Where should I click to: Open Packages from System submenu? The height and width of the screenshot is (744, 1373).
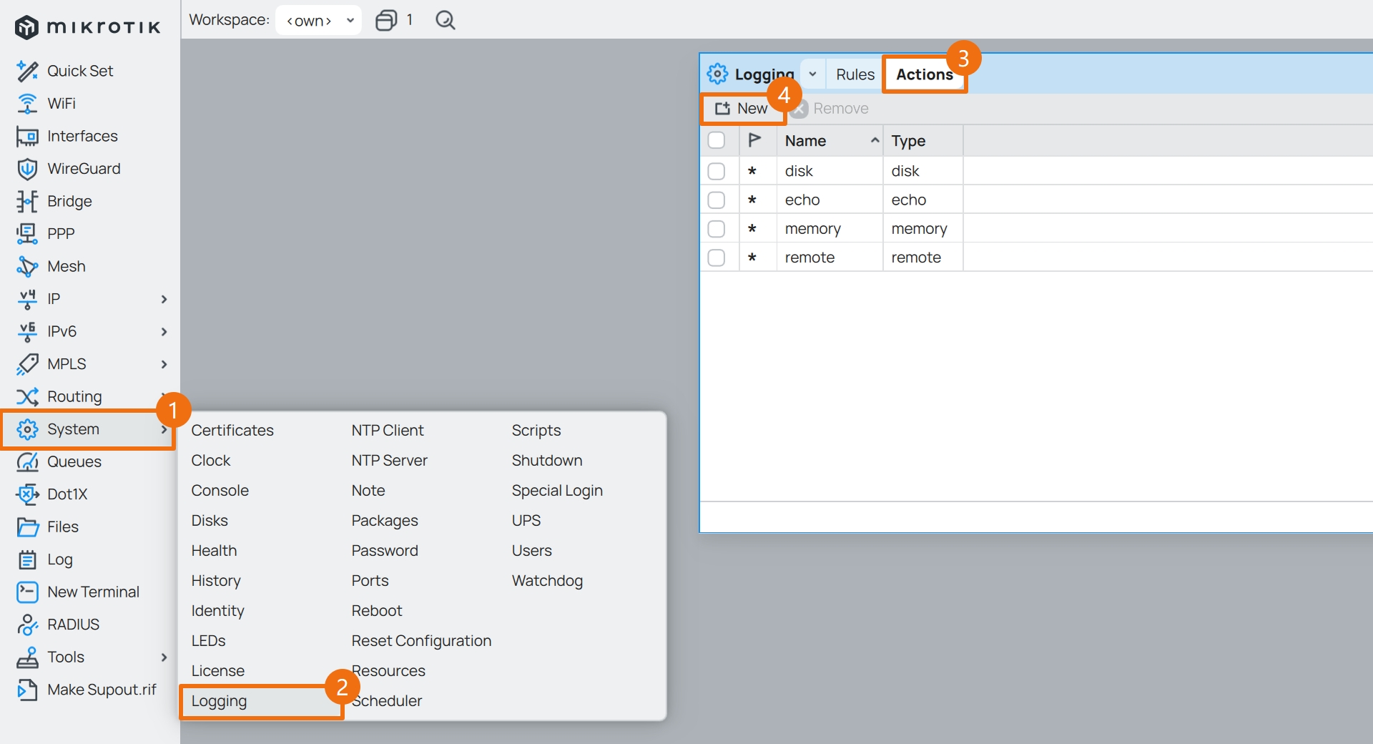[385, 521]
